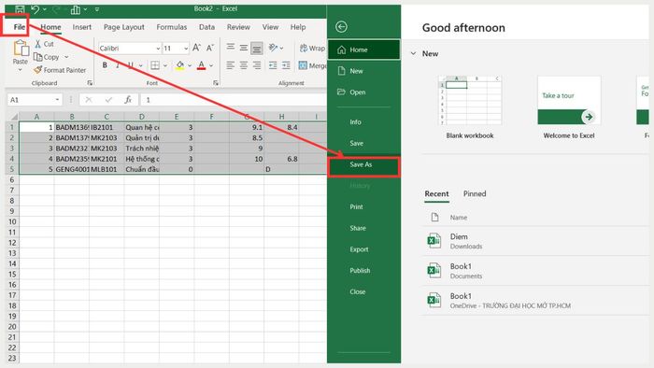654x368 pixels.
Task: Click the Font Color red A
Action: pos(202,65)
